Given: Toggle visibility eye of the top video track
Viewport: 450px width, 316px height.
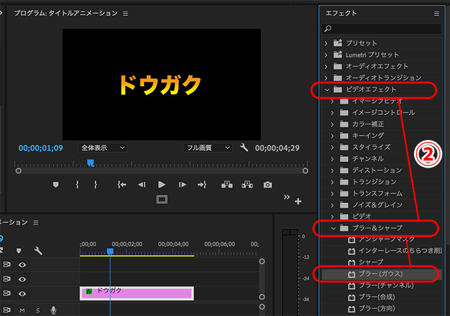Looking at the screenshot, I should [x=22, y=264].
